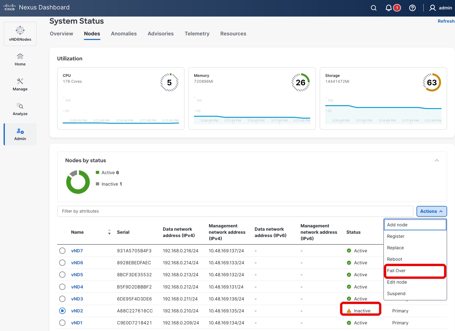Click green status icon for vND4
Viewport: 455px width, 331px height.
(349, 287)
